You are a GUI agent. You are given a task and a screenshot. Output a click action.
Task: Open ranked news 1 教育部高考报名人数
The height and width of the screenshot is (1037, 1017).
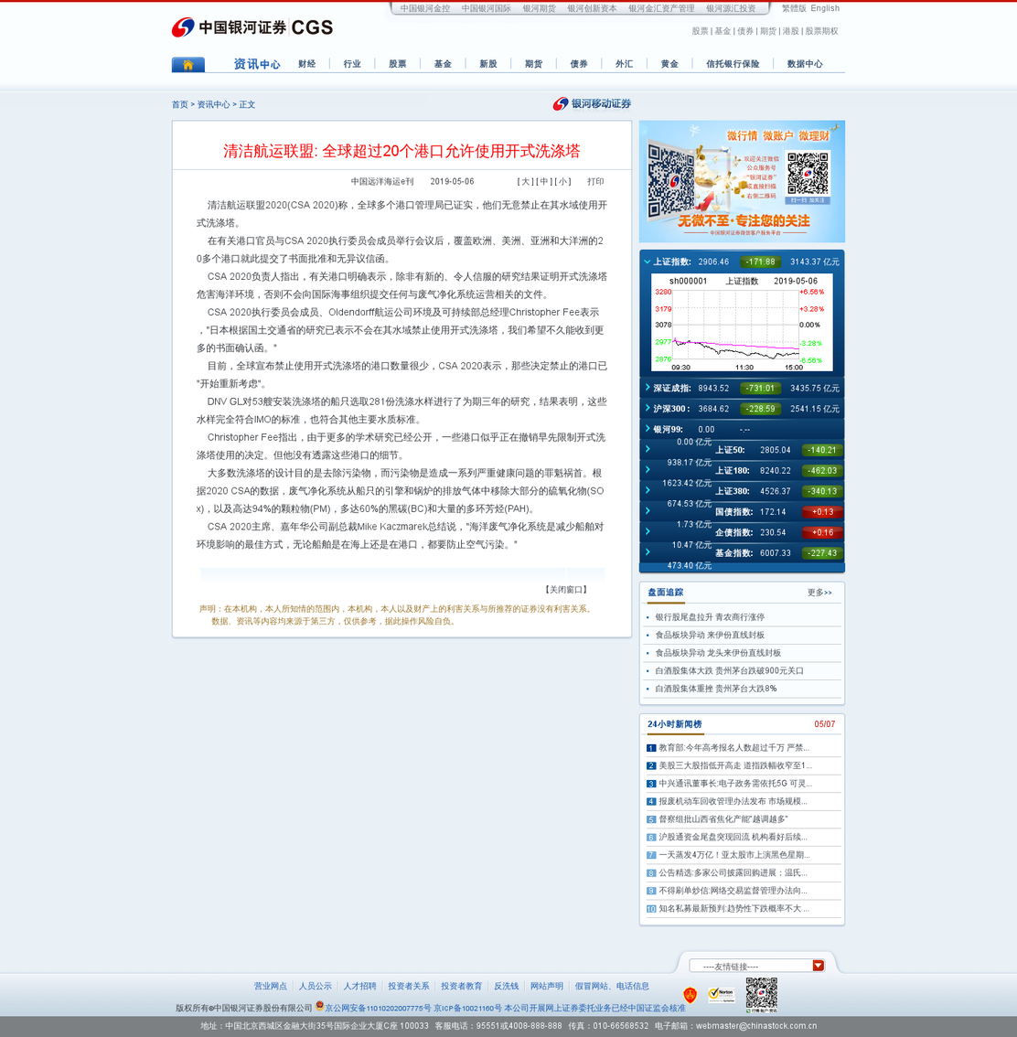pyautogui.click(x=733, y=748)
